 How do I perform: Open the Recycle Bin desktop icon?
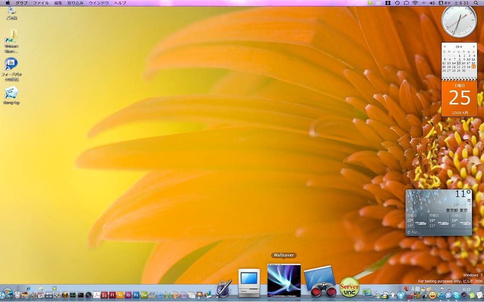click(11, 13)
